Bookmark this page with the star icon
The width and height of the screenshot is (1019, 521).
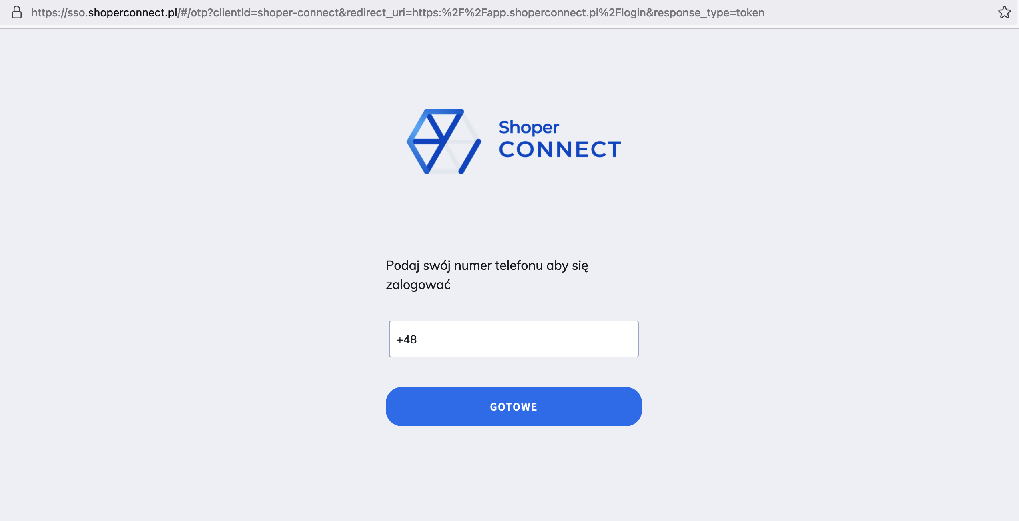1004,12
